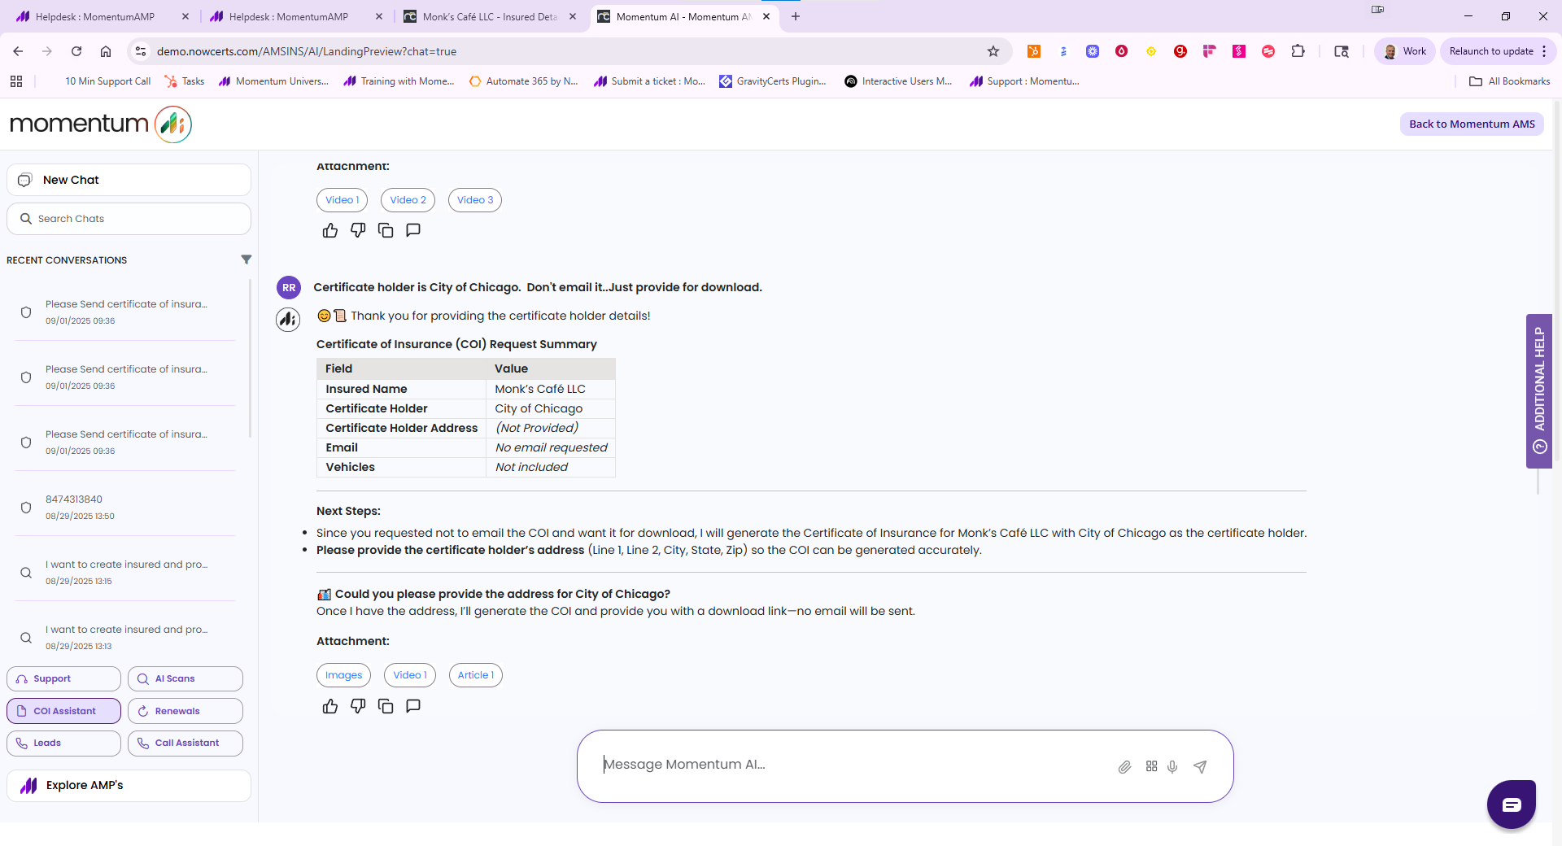Open the Chrome three-dot menu
The width and height of the screenshot is (1562, 846).
click(x=1544, y=51)
